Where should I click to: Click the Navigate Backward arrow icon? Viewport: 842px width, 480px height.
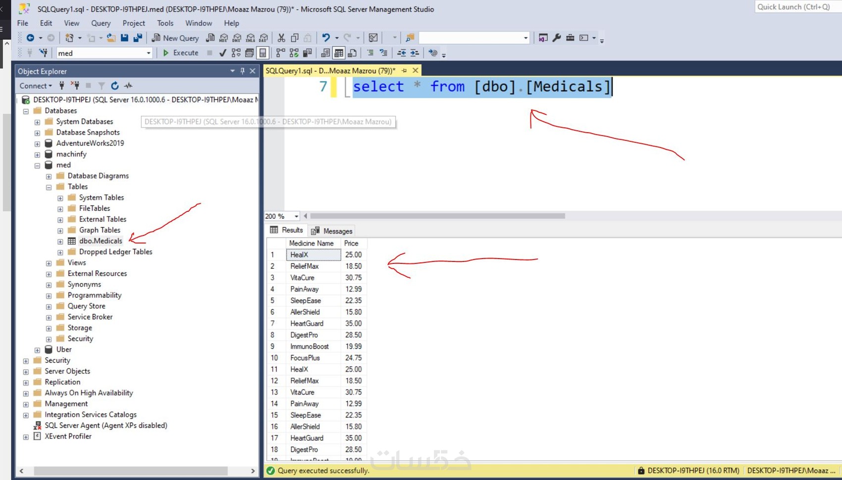(x=30, y=38)
